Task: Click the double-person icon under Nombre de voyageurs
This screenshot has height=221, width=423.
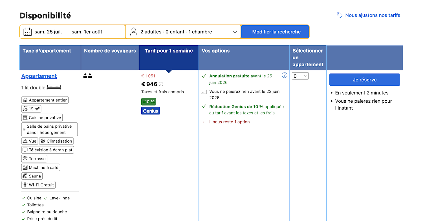Action: click(x=87, y=75)
